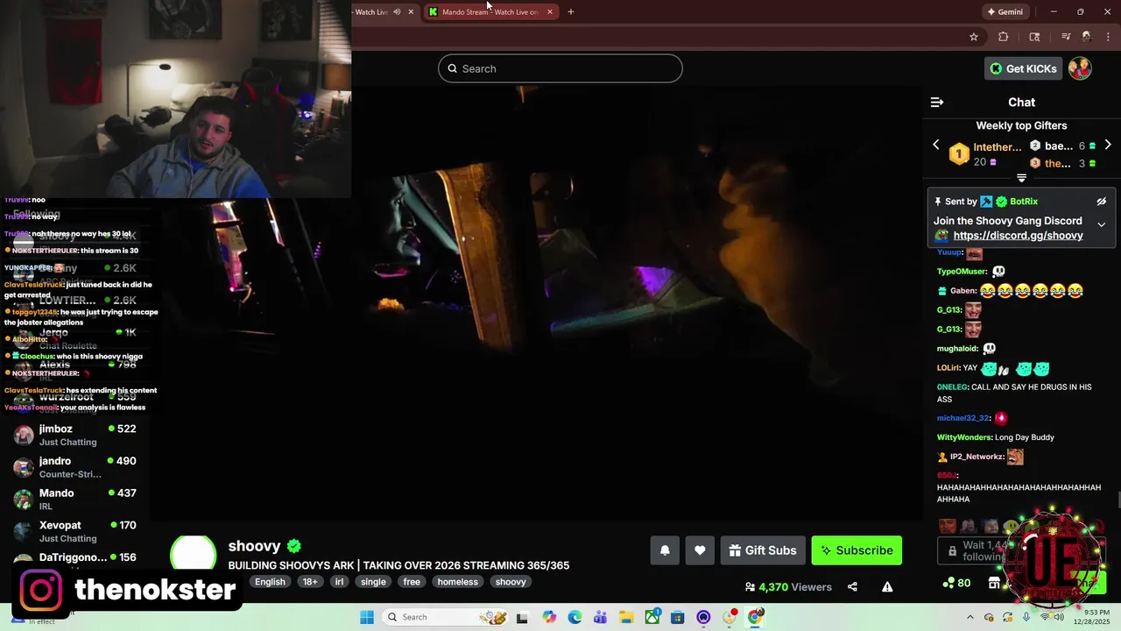Collapse the chat panel icon

click(x=937, y=103)
